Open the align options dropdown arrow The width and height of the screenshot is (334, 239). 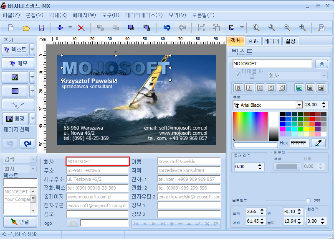[x=242, y=28]
